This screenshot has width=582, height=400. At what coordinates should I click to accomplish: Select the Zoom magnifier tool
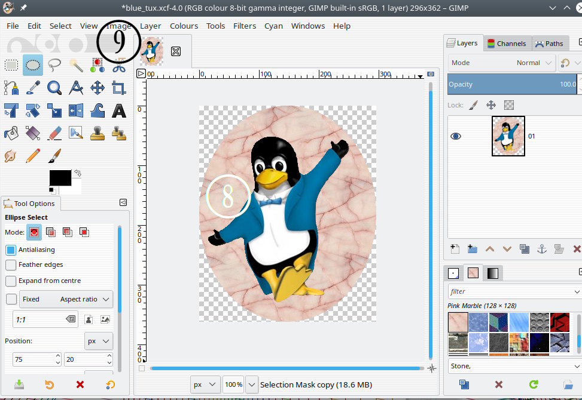54,88
